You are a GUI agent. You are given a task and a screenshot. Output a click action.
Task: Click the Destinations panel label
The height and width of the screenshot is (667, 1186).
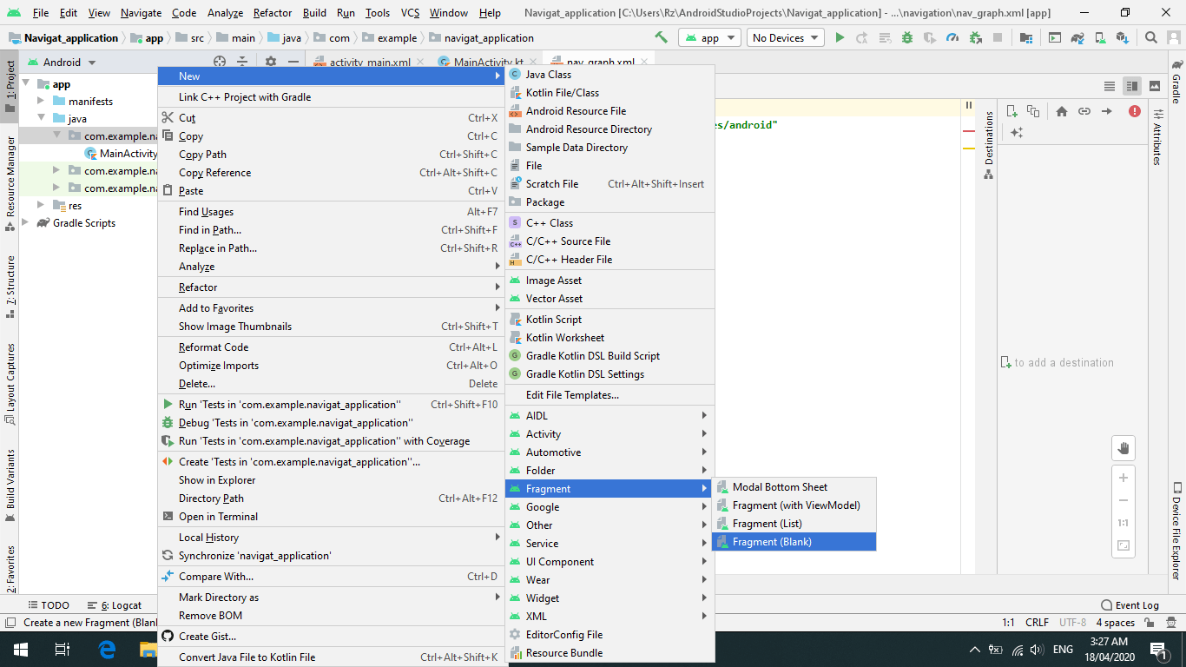988,145
